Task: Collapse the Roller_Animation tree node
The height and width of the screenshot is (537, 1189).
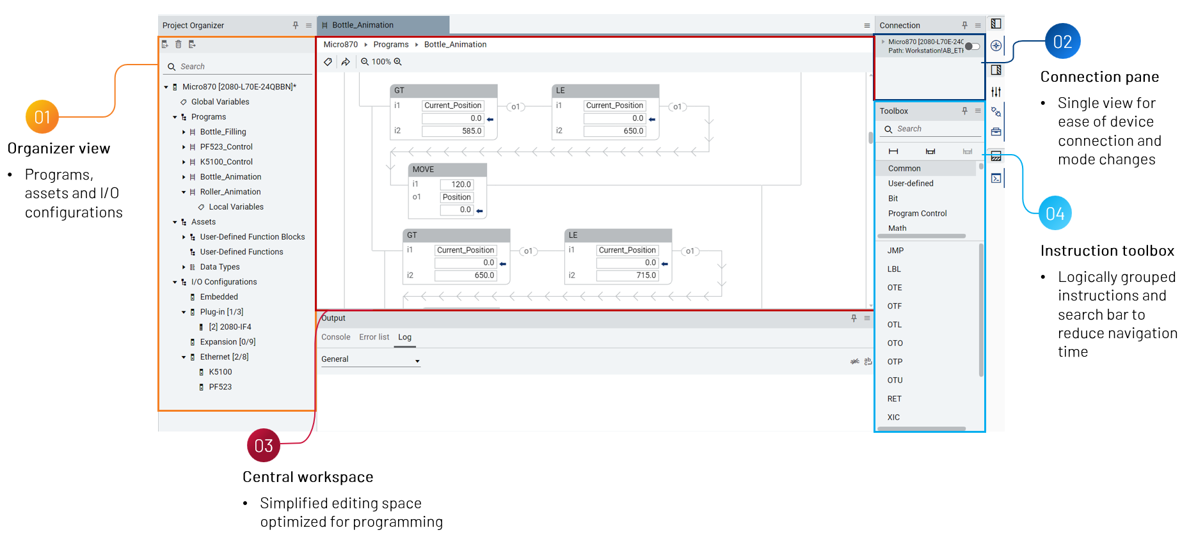Action: tap(184, 192)
